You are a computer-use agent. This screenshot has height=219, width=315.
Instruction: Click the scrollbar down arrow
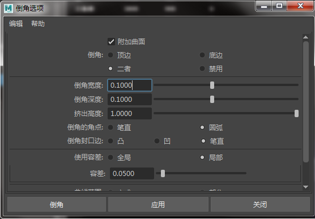pyautogui.click(x=305, y=187)
